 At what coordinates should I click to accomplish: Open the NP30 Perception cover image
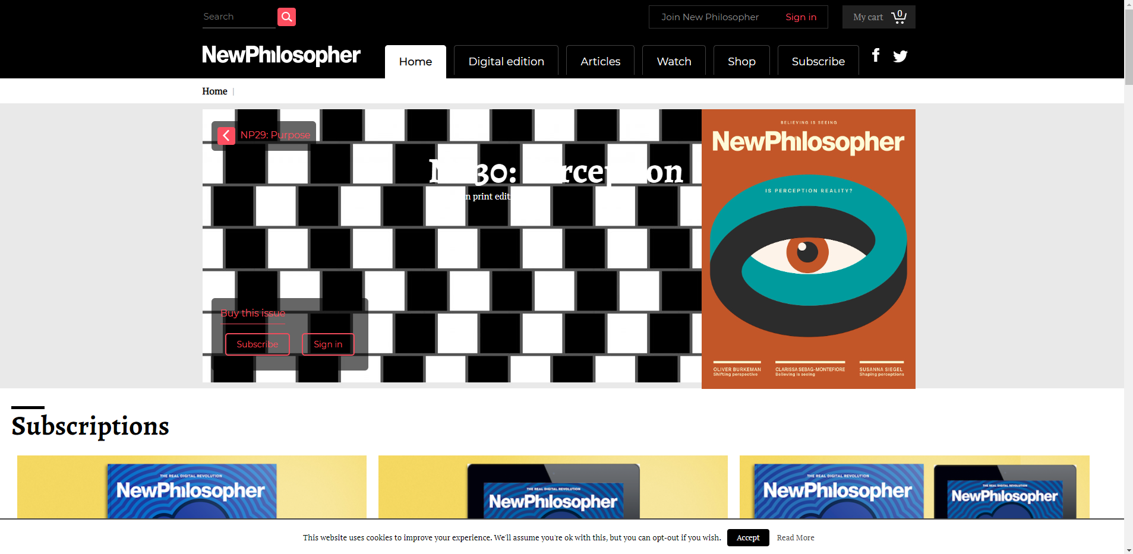coord(809,249)
